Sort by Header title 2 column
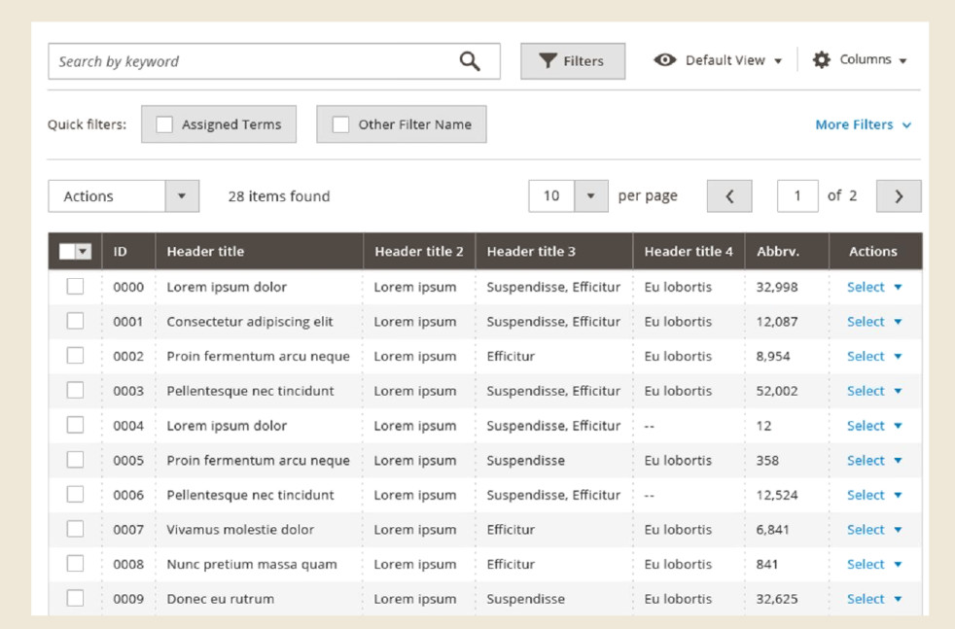 click(419, 252)
